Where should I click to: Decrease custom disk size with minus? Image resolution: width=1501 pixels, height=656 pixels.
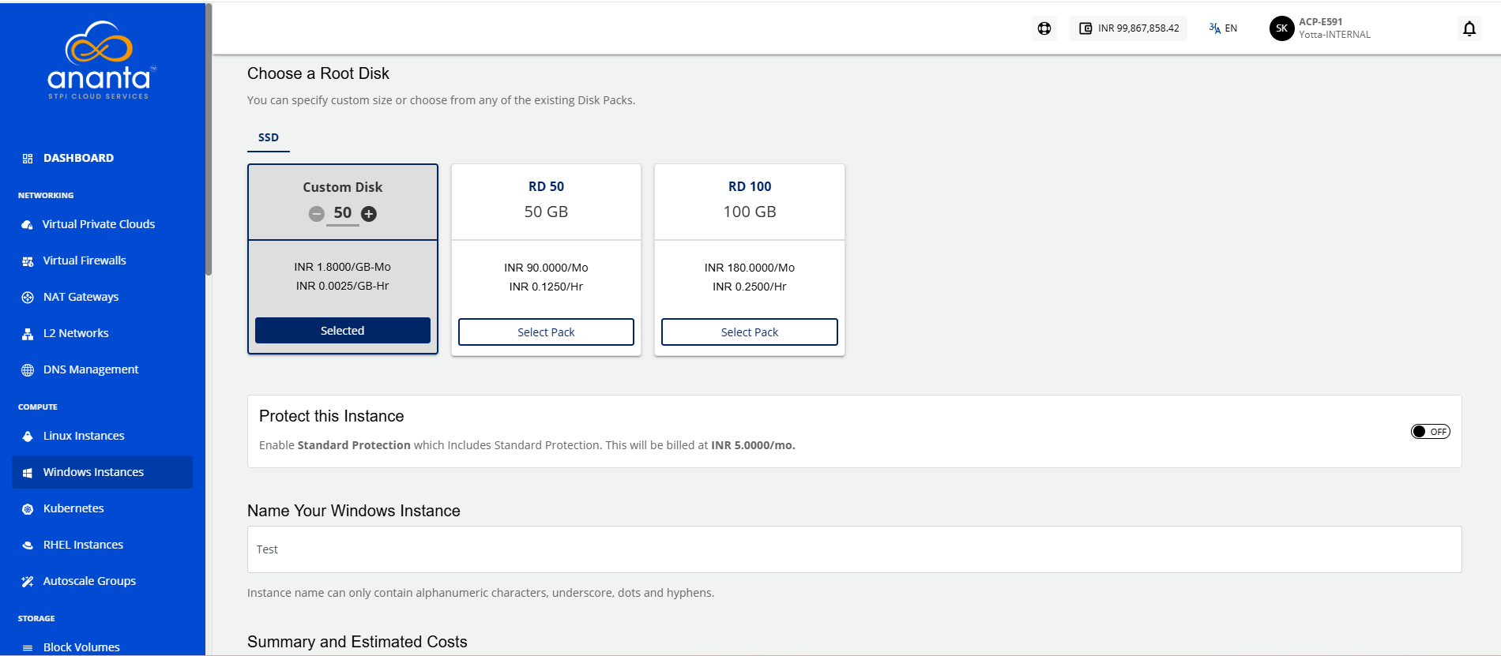point(317,214)
